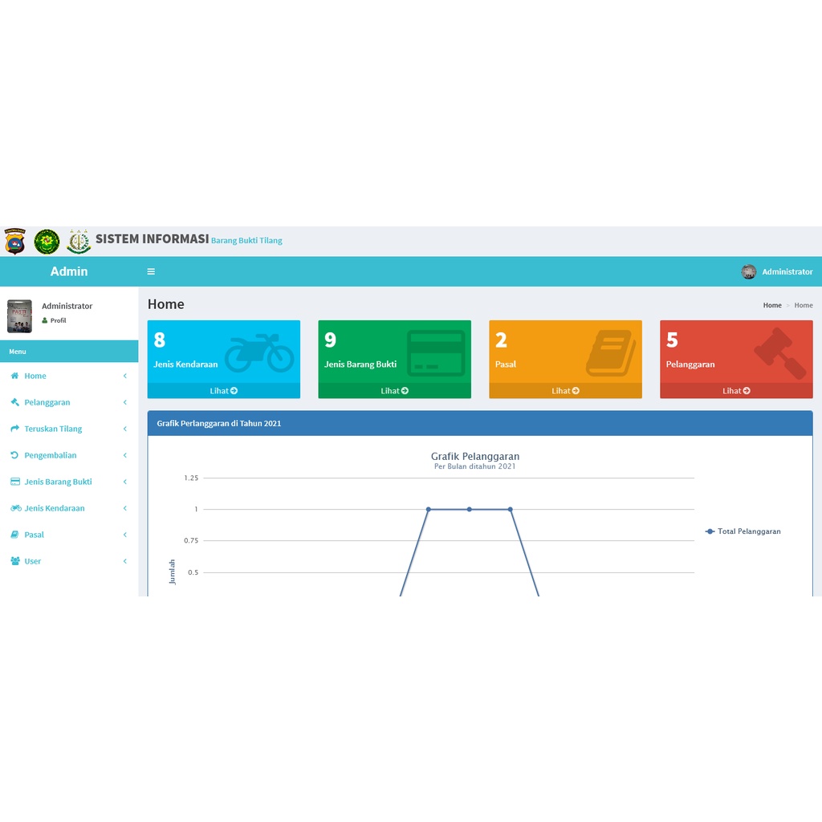This screenshot has width=822, height=822.
Task: Expand the Jenis Kendaraan sidebar chevron
Action: tap(124, 508)
